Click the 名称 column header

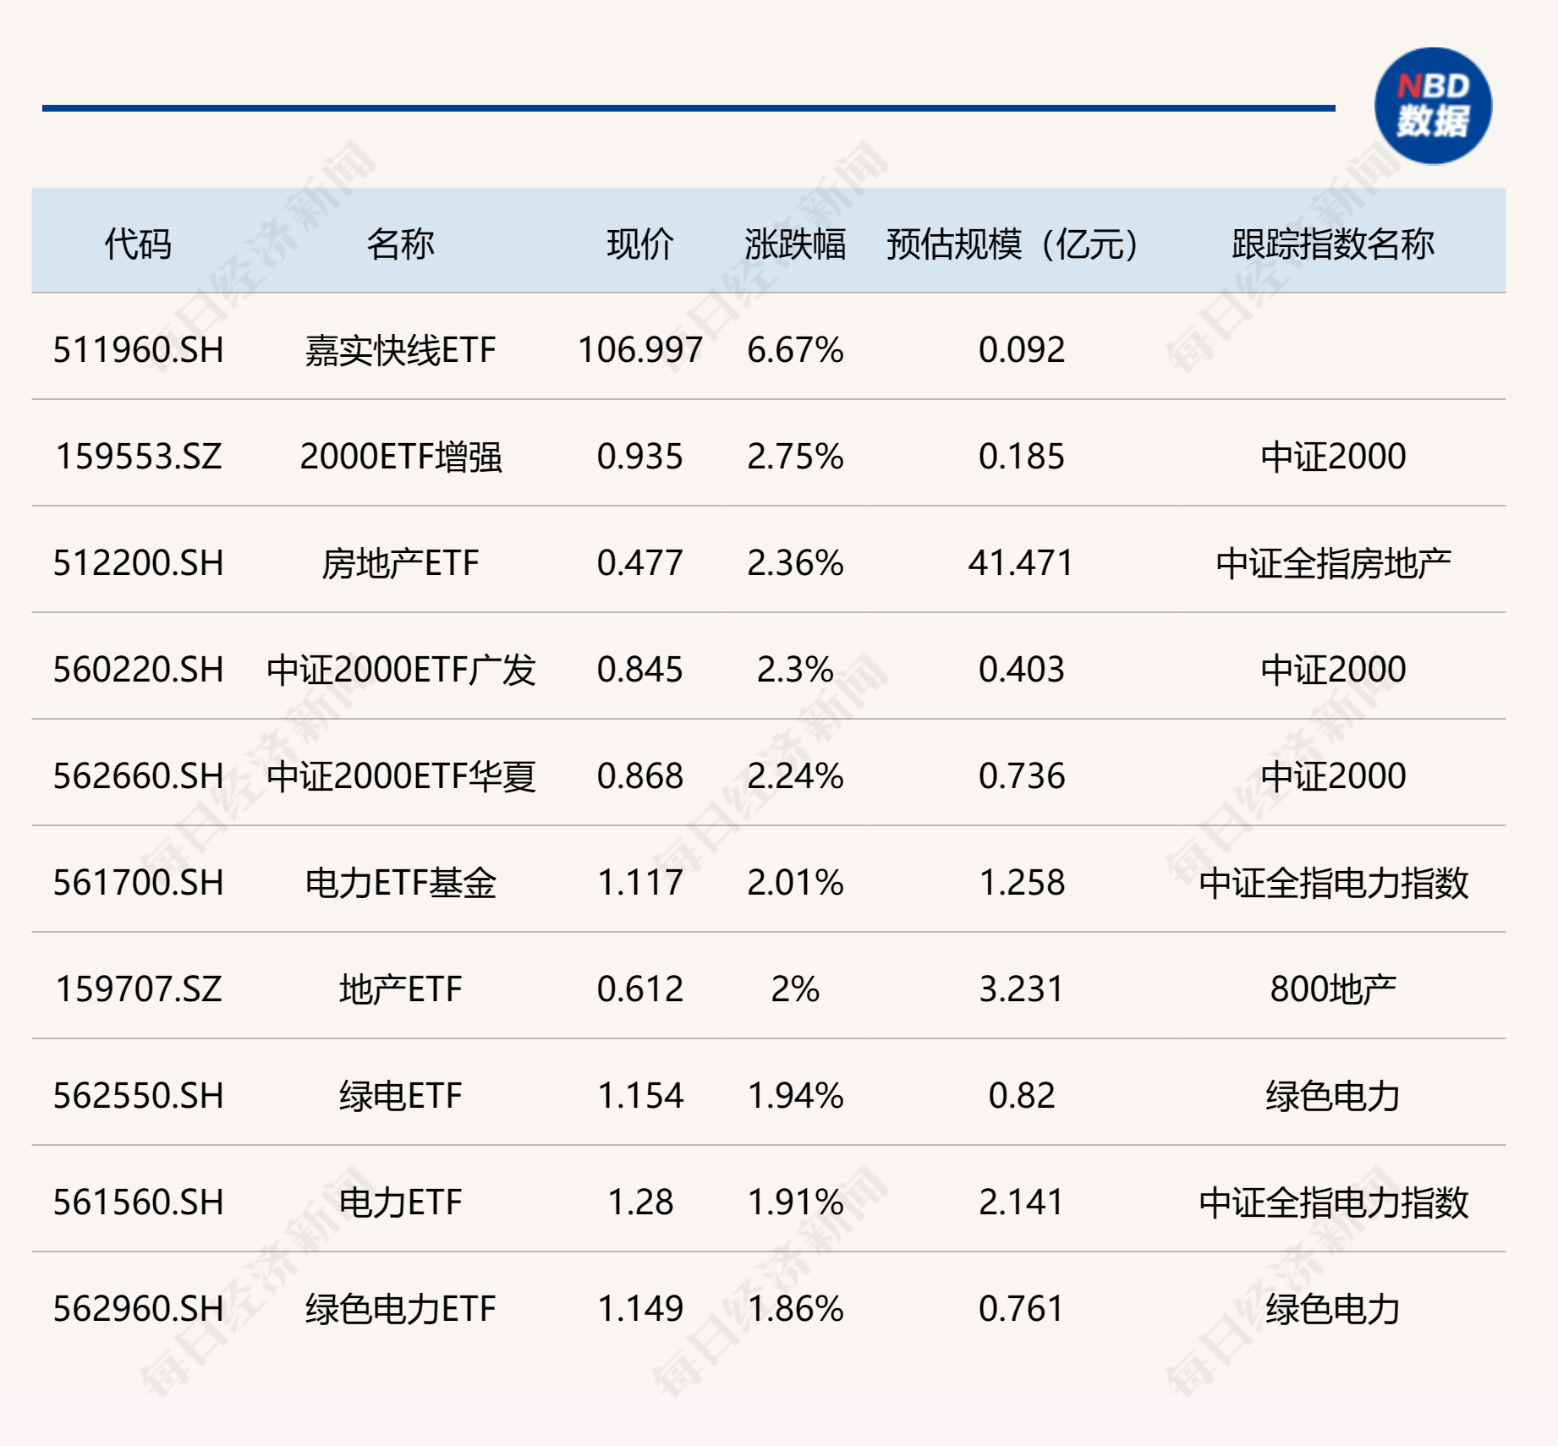tap(400, 244)
